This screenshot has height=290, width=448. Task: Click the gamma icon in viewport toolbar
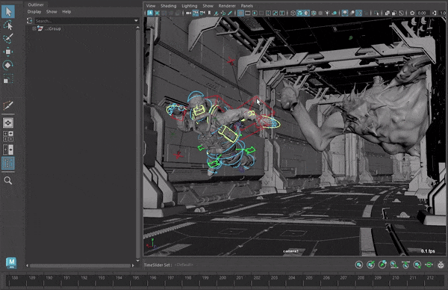pyautogui.click(x=434, y=13)
